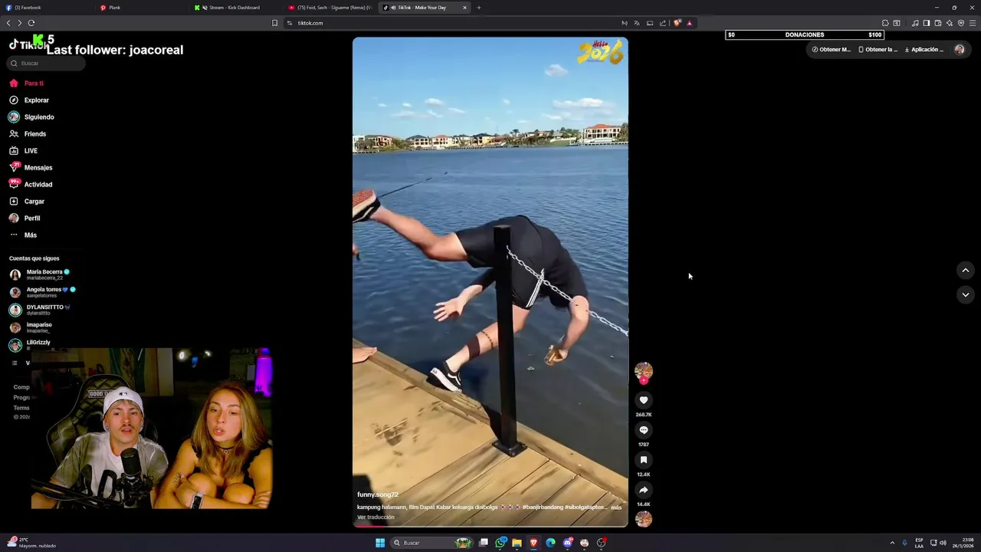
Task: Open the taskbar volume control
Action: click(x=943, y=543)
